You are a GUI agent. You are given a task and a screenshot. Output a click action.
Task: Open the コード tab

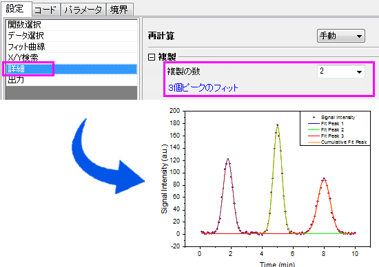point(46,10)
